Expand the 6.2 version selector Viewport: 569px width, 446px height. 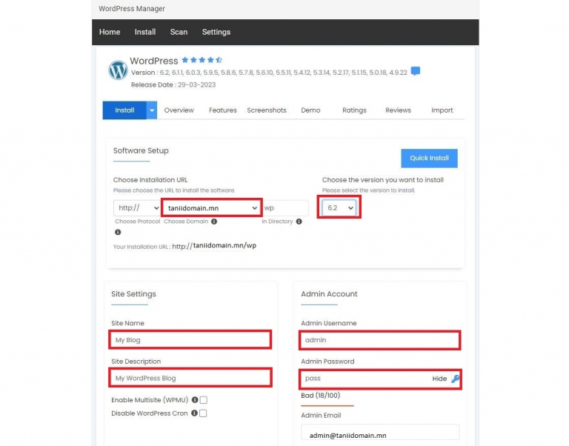[x=339, y=207]
